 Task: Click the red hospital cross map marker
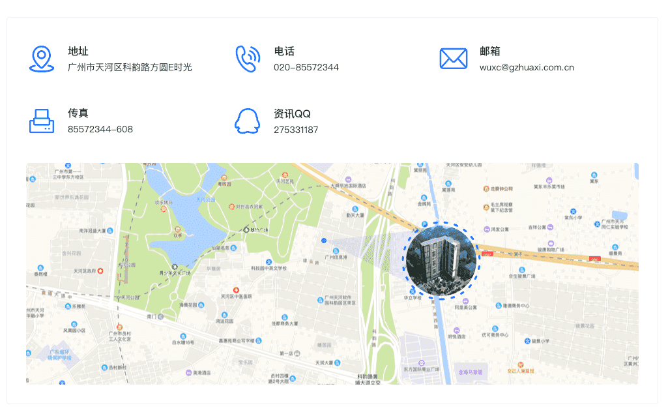tap(237, 289)
